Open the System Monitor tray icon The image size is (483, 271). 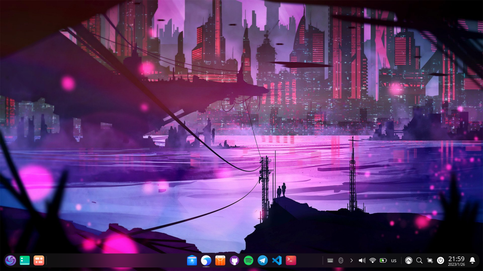pyautogui.click(x=409, y=260)
